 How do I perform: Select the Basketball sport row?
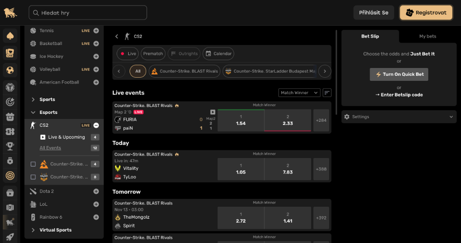(x=64, y=43)
